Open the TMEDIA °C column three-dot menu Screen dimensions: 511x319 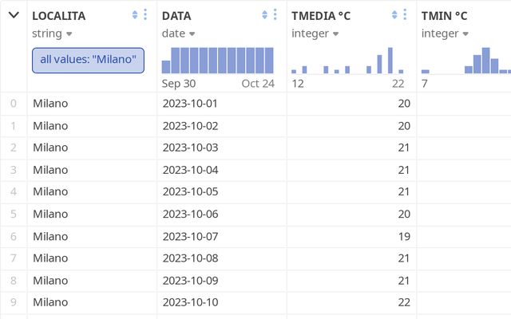405,15
